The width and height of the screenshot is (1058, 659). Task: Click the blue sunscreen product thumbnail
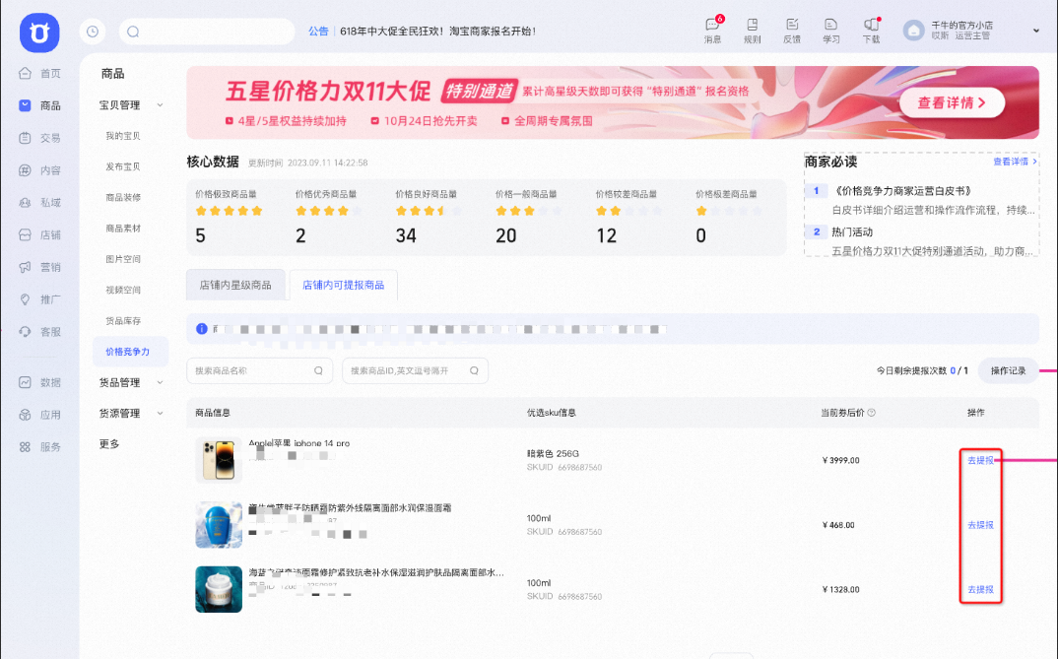[x=219, y=525]
